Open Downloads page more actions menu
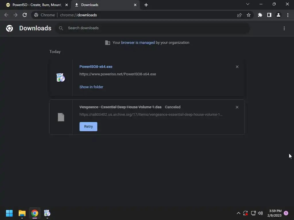Image resolution: width=294 pixels, height=220 pixels. pyautogui.click(x=284, y=28)
